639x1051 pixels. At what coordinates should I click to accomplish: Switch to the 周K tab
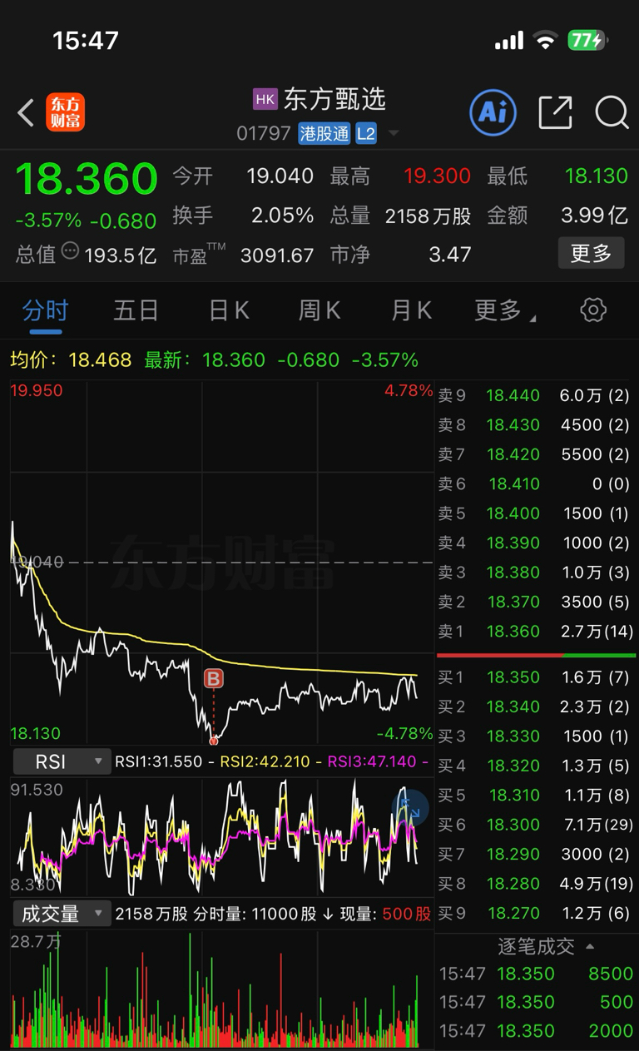tap(319, 311)
